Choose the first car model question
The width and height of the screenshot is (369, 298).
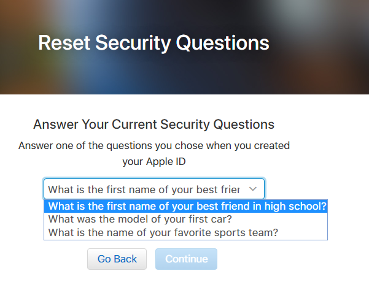pos(139,219)
